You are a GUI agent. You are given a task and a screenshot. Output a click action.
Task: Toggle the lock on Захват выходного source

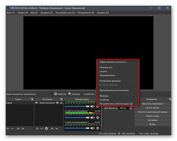point(61,103)
